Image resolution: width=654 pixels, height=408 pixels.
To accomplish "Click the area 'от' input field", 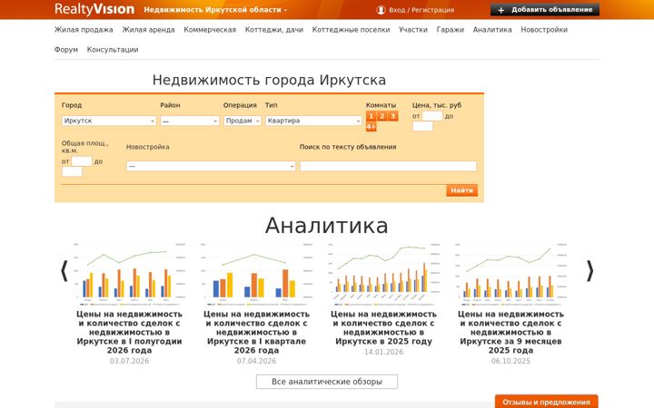I will tap(82, 161).
